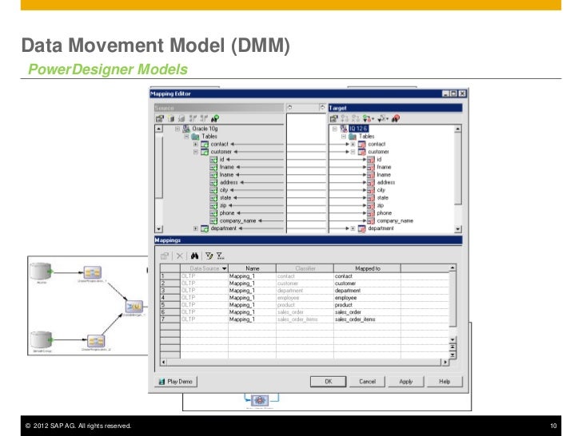The height and width of the screenshot is (436, 582).
Task: Expand department table in Target tree
Action: [x=353, y=228]
